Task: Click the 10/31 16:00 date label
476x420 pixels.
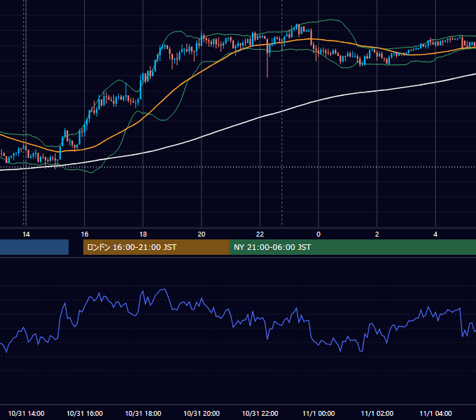Action: click(x=85, y=413)
